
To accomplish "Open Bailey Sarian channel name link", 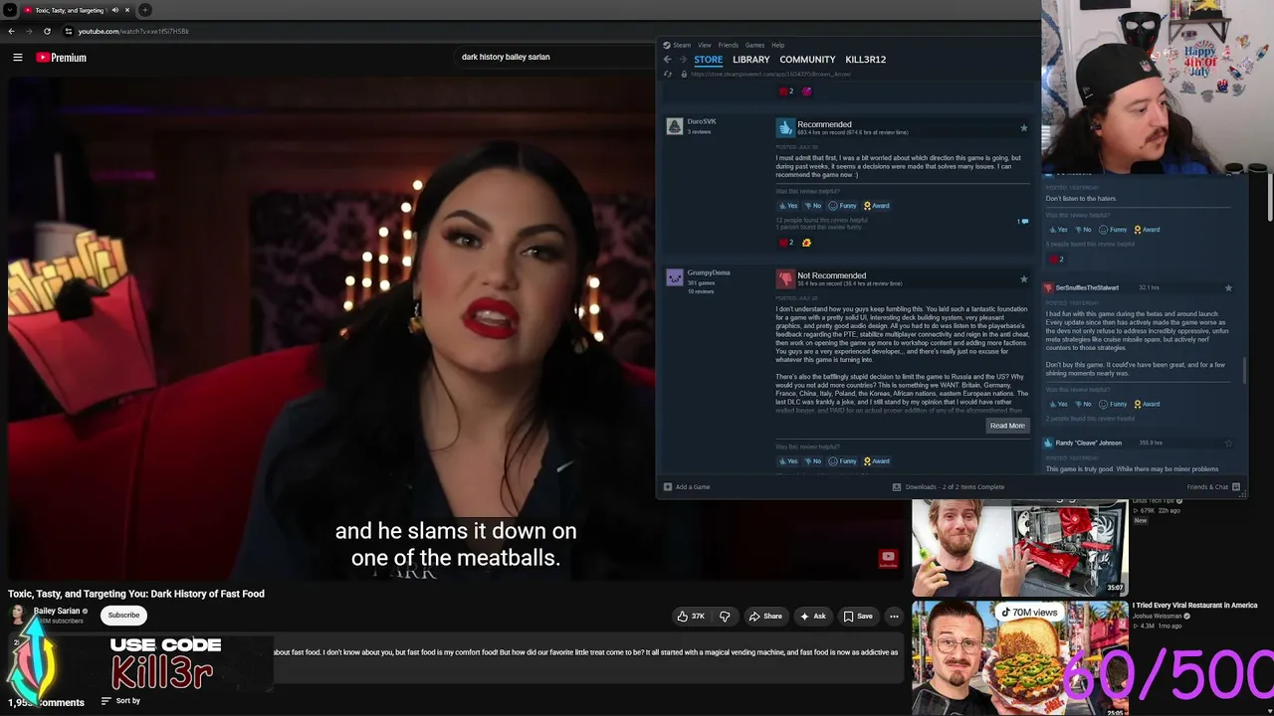I will point(57,611).
